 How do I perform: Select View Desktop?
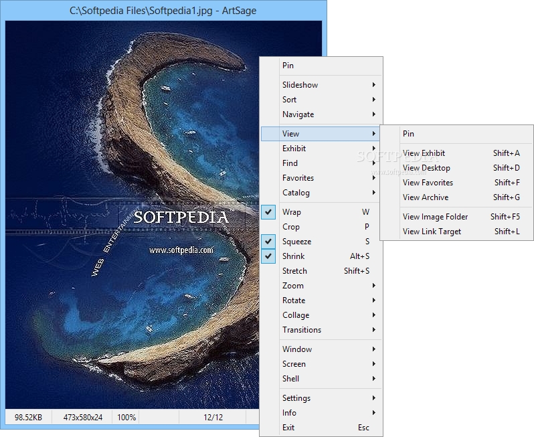point(456,167)
